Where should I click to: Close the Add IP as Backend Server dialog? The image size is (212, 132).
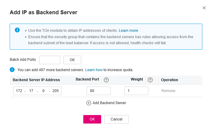click(x=204, y=8)
